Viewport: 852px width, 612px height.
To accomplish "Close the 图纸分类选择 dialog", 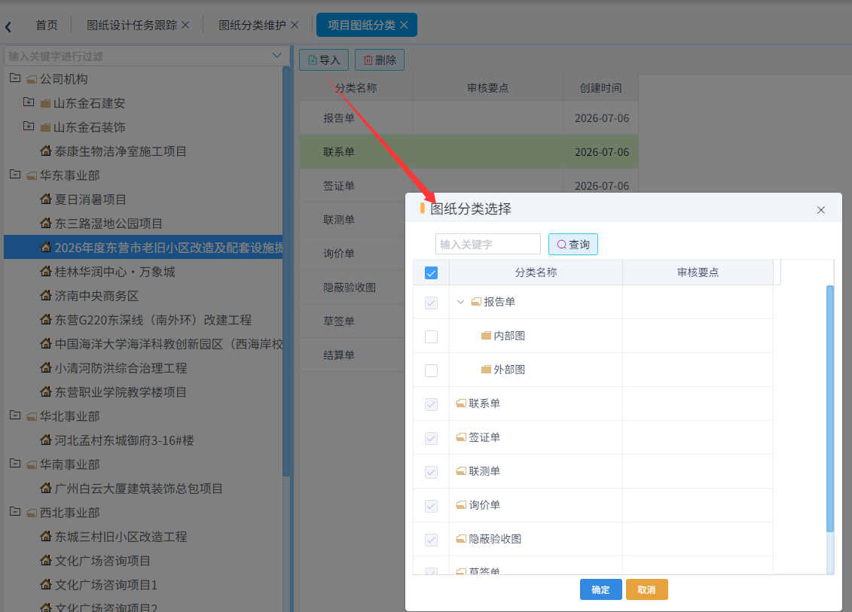I will (821, 210).
